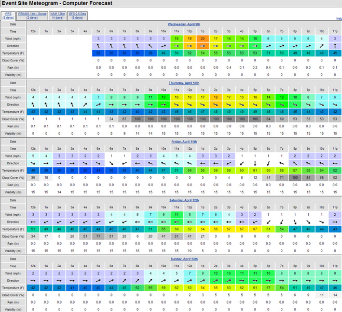Click Thursday's orange 18 mph wind cell

pos(216,97)
